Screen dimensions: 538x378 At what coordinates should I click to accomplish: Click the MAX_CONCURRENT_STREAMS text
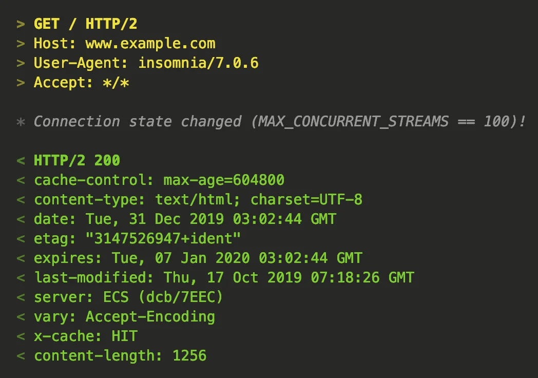tap(353, 122)
